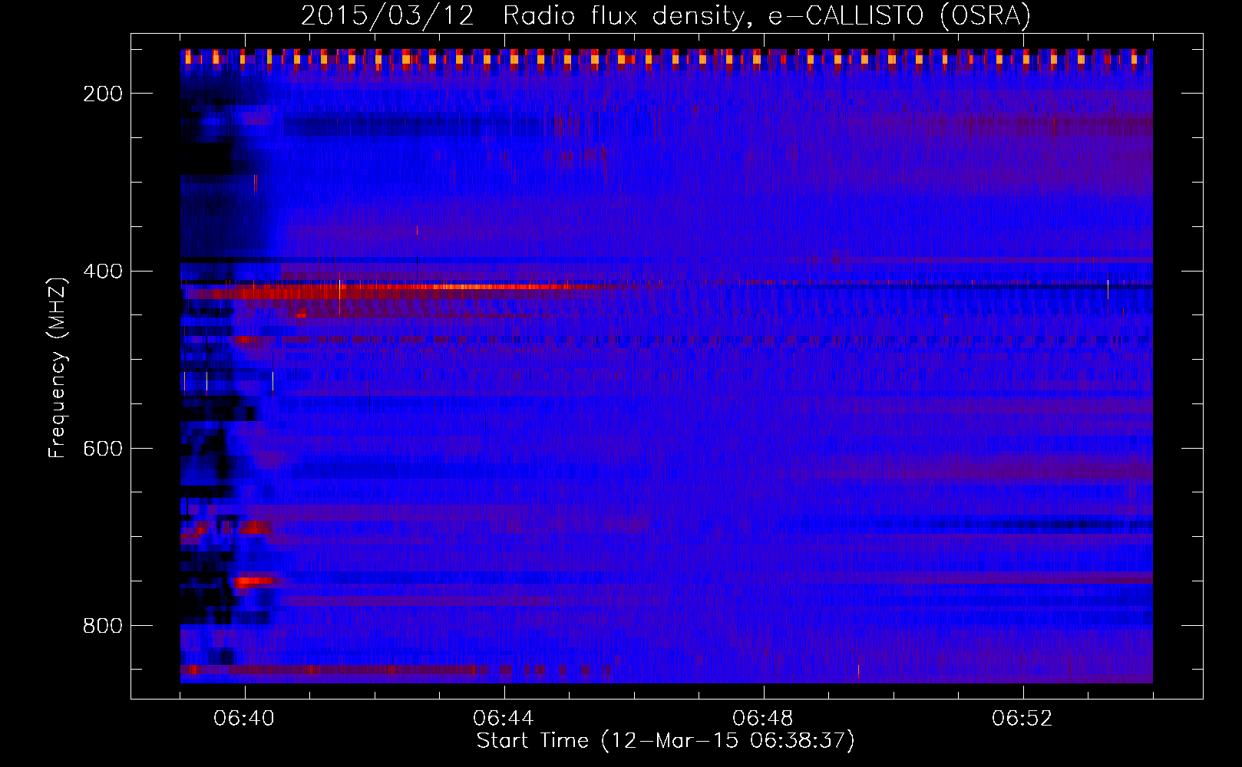
Task: Click the 400 frequency tick label
Action: (x=103, y=272)
